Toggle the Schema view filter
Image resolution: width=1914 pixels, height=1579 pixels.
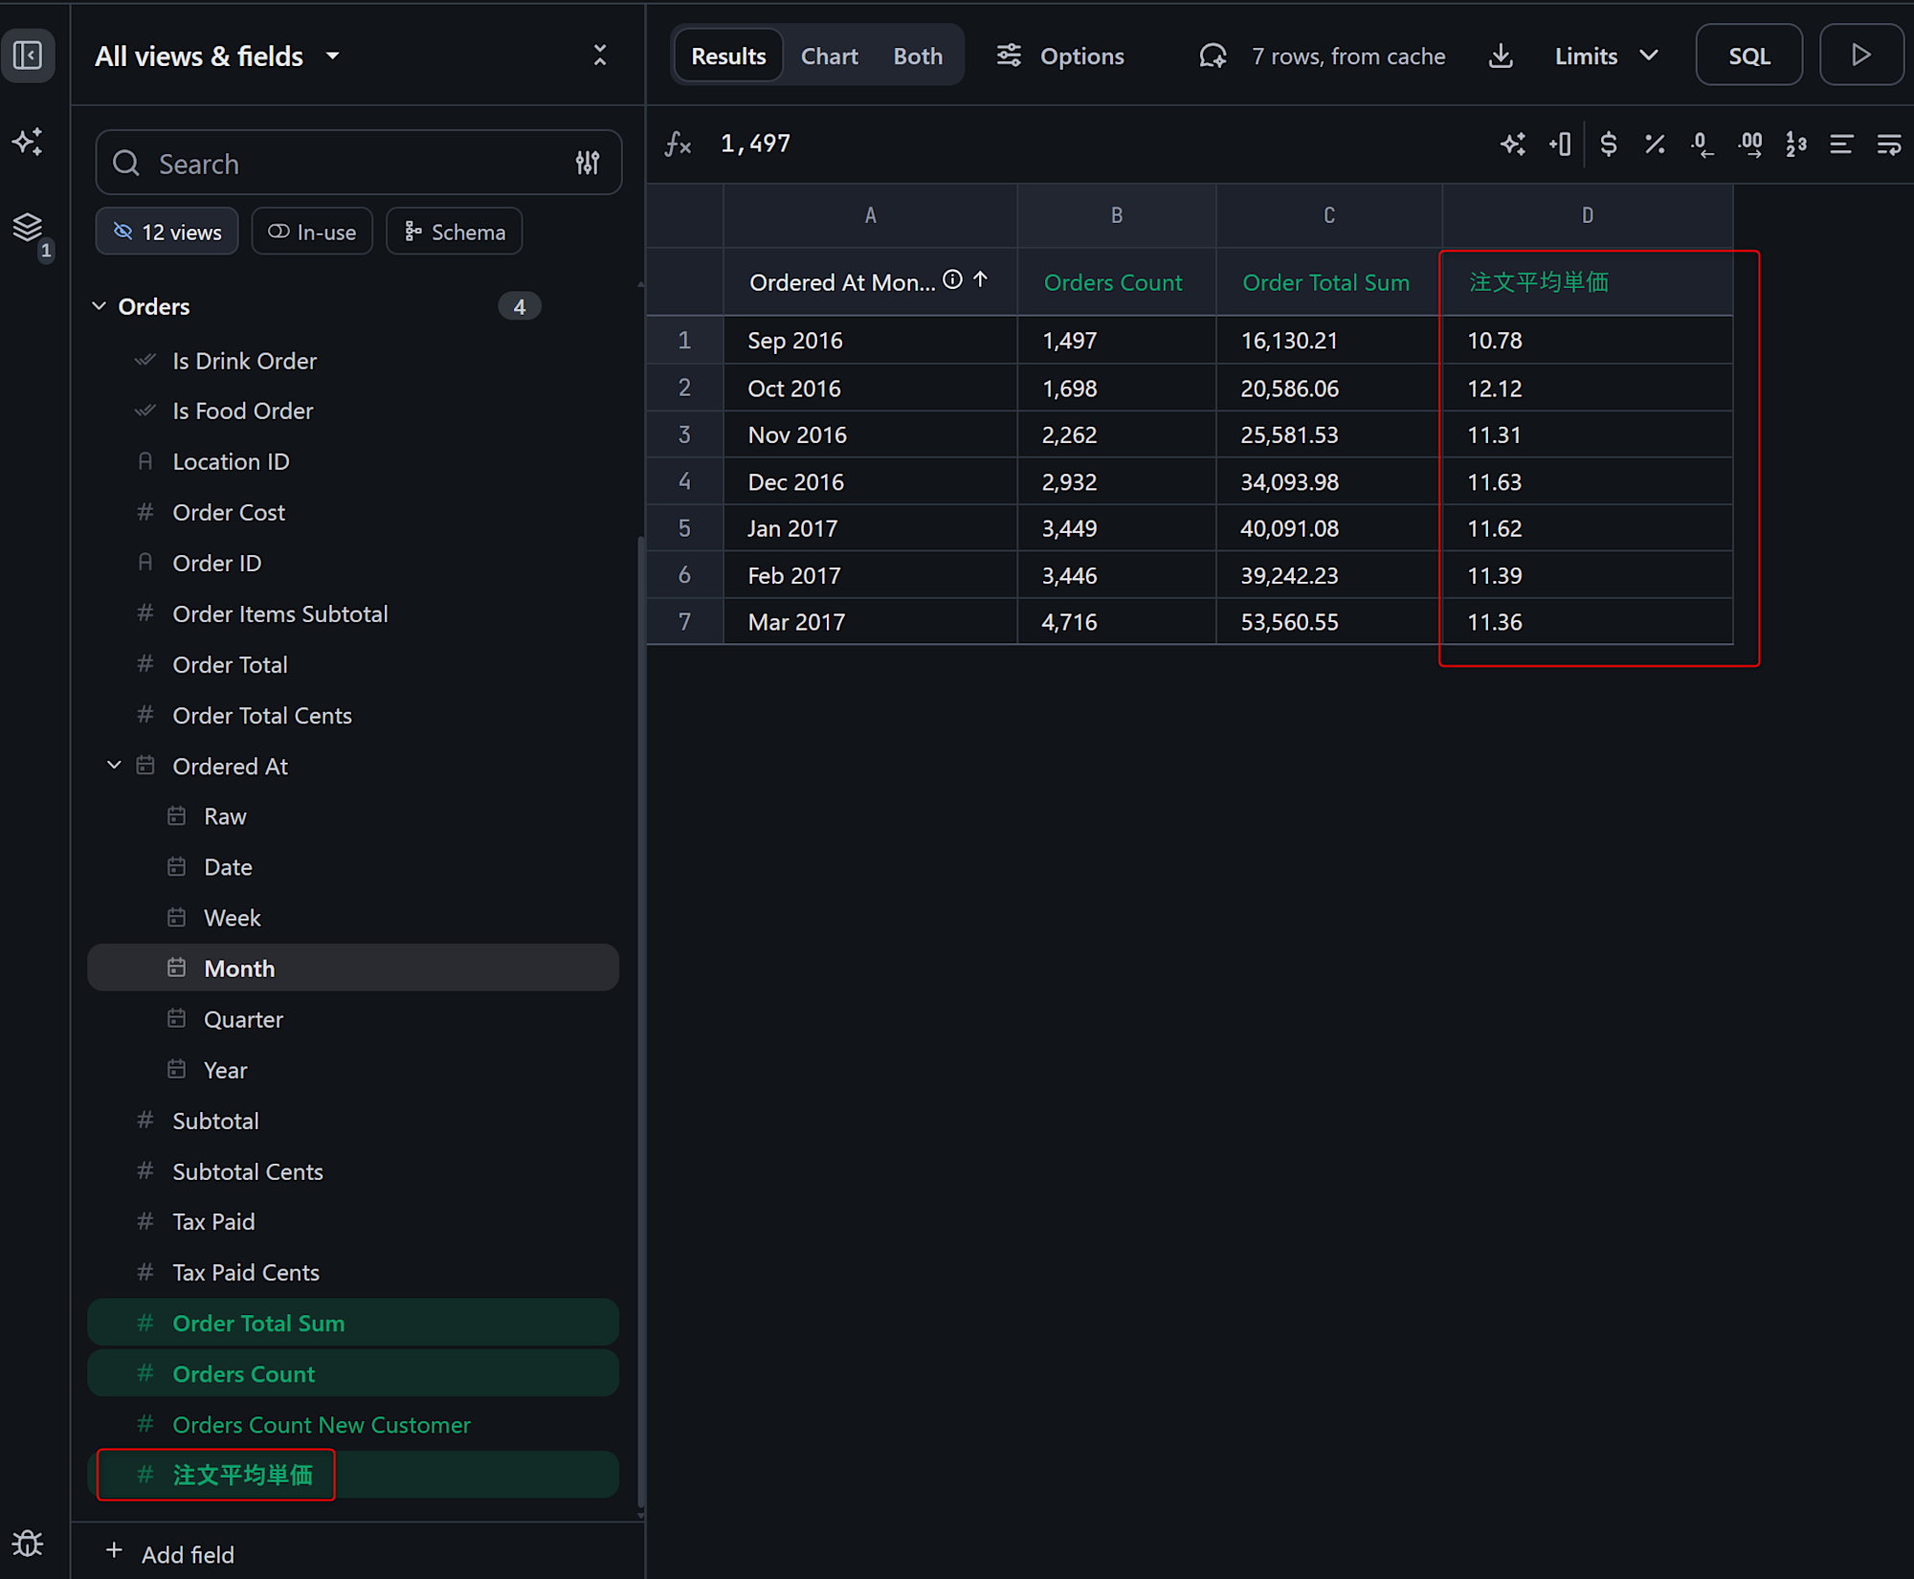pyautogui.click(x=455, y=232)
